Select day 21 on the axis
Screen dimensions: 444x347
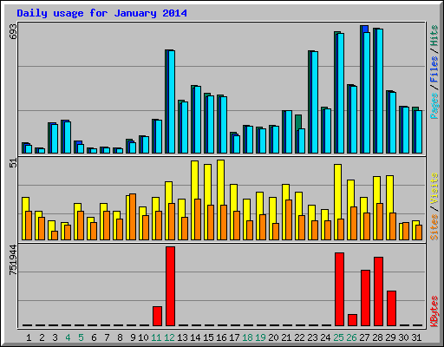pyautogui.click(x=286, y=337)
